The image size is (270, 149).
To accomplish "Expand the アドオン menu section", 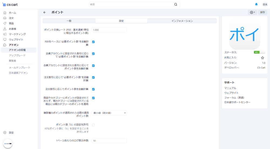I will click(x=13, y=45).
